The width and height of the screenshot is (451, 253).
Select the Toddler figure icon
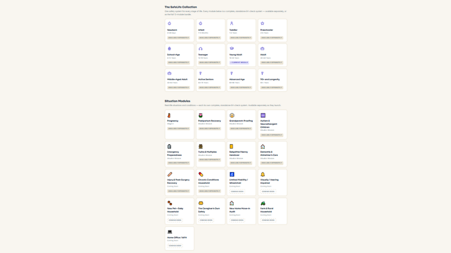click(x=232, y=24)
